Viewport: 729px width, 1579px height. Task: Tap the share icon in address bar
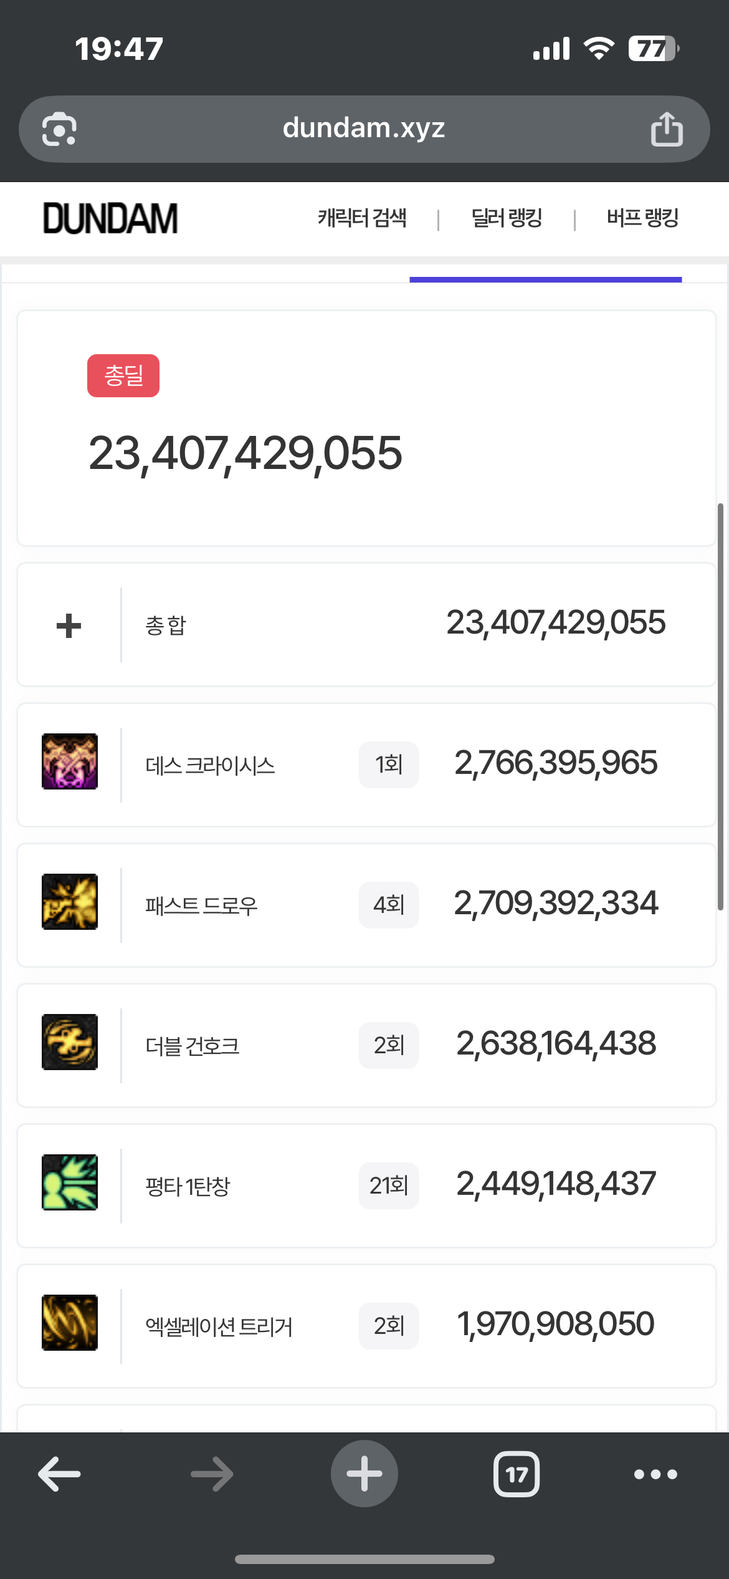point(666,129)
